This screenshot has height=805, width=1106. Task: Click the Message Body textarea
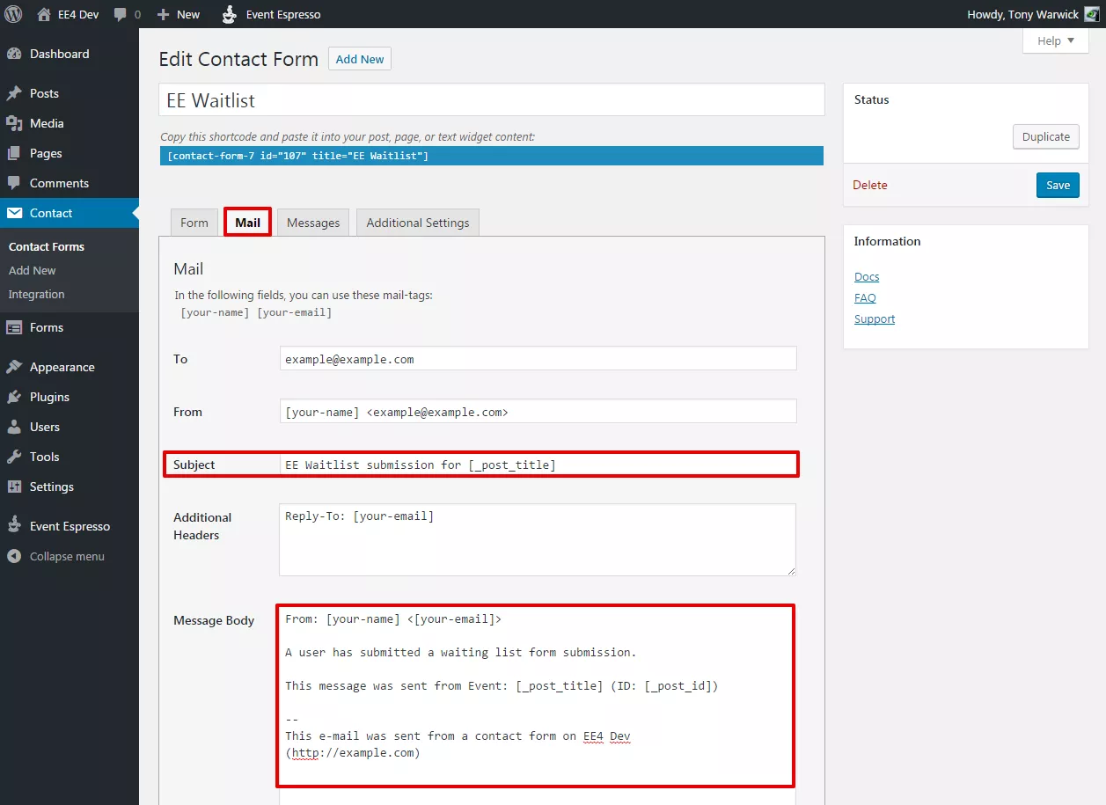(x=536, y=695)
